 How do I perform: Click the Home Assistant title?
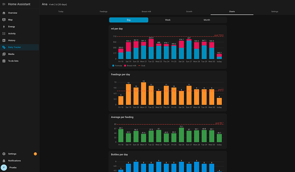[x=19, y=4]
